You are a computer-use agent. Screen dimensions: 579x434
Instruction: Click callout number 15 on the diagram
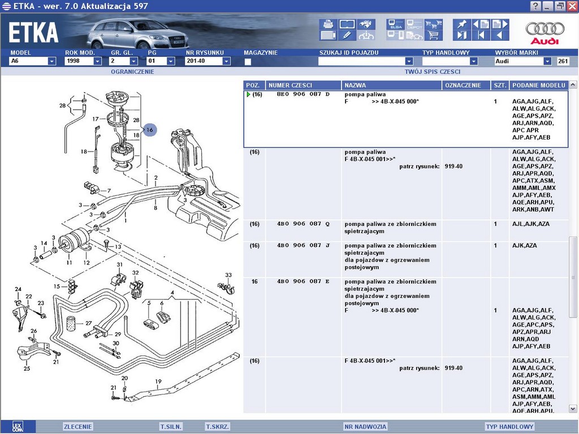pyautogui.click(x=57, y=287)
